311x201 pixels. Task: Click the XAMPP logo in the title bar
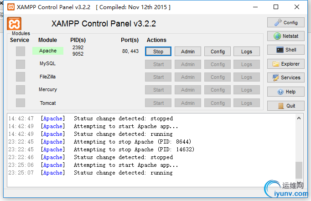[10, 7]
